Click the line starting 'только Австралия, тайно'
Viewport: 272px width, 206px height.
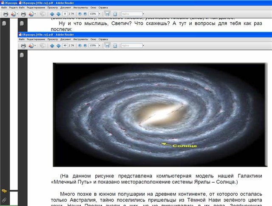[156, 200]
